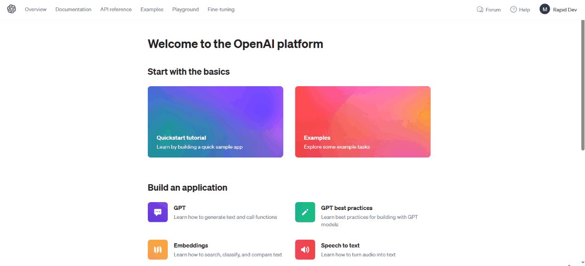Follow the Speech to text title link
The height and width of the screenshot is (266, 585).
tap(340, 246)
